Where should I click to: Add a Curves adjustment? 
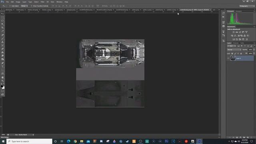pos(240,32)
